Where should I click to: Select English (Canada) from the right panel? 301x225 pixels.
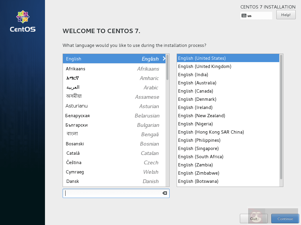point(195,91)
